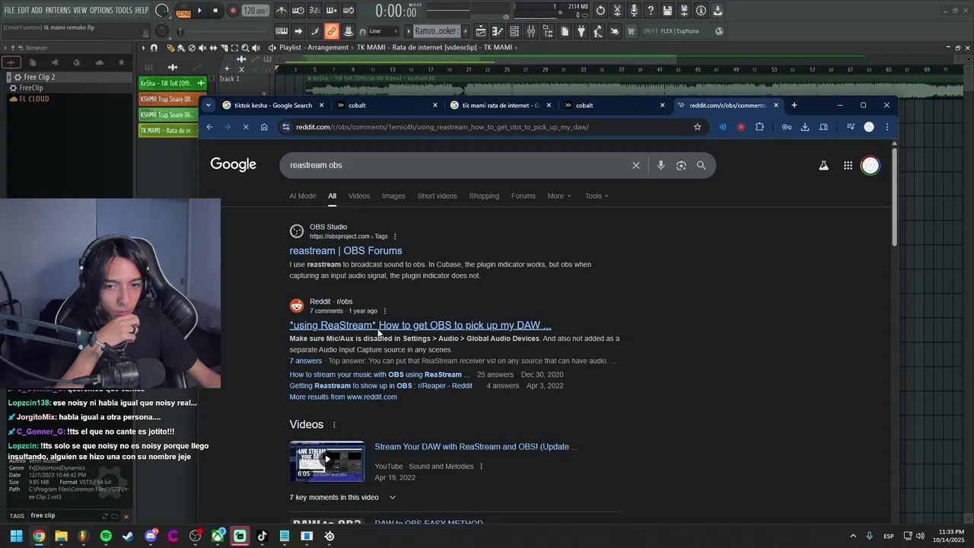Switch to tik mami rata de internet tab
The width and height of the screenshot is (974, 548).
[x=500, y=105]
